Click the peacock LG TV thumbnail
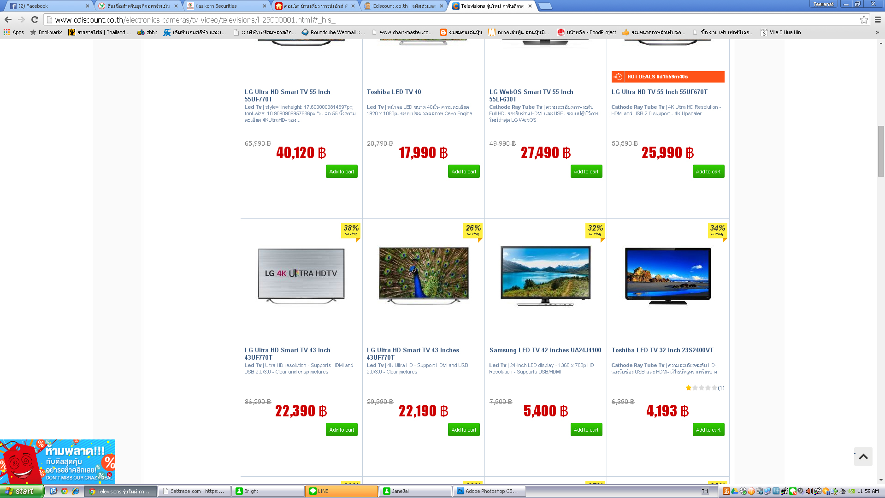The width and height of the screenshot is (885, 498). 424,275
